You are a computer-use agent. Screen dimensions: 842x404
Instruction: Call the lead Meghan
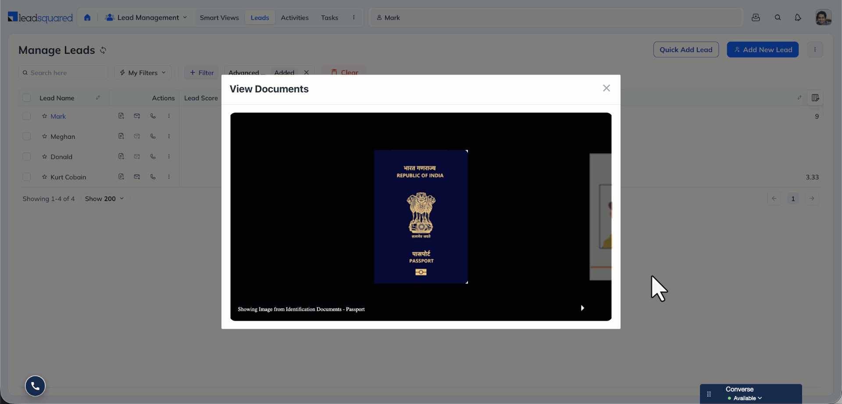[x=153, y=136]
